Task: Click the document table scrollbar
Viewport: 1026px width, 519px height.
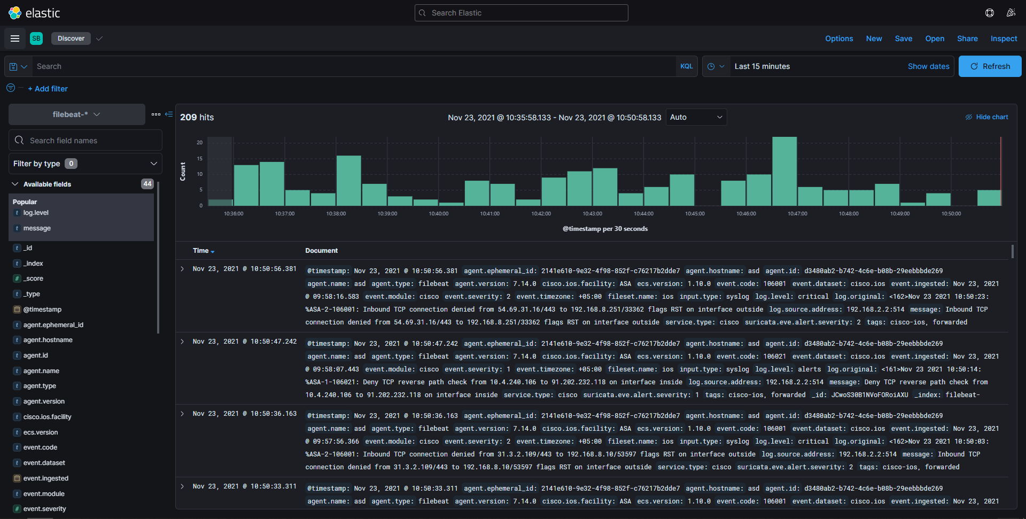Action: coord(1013,251)
